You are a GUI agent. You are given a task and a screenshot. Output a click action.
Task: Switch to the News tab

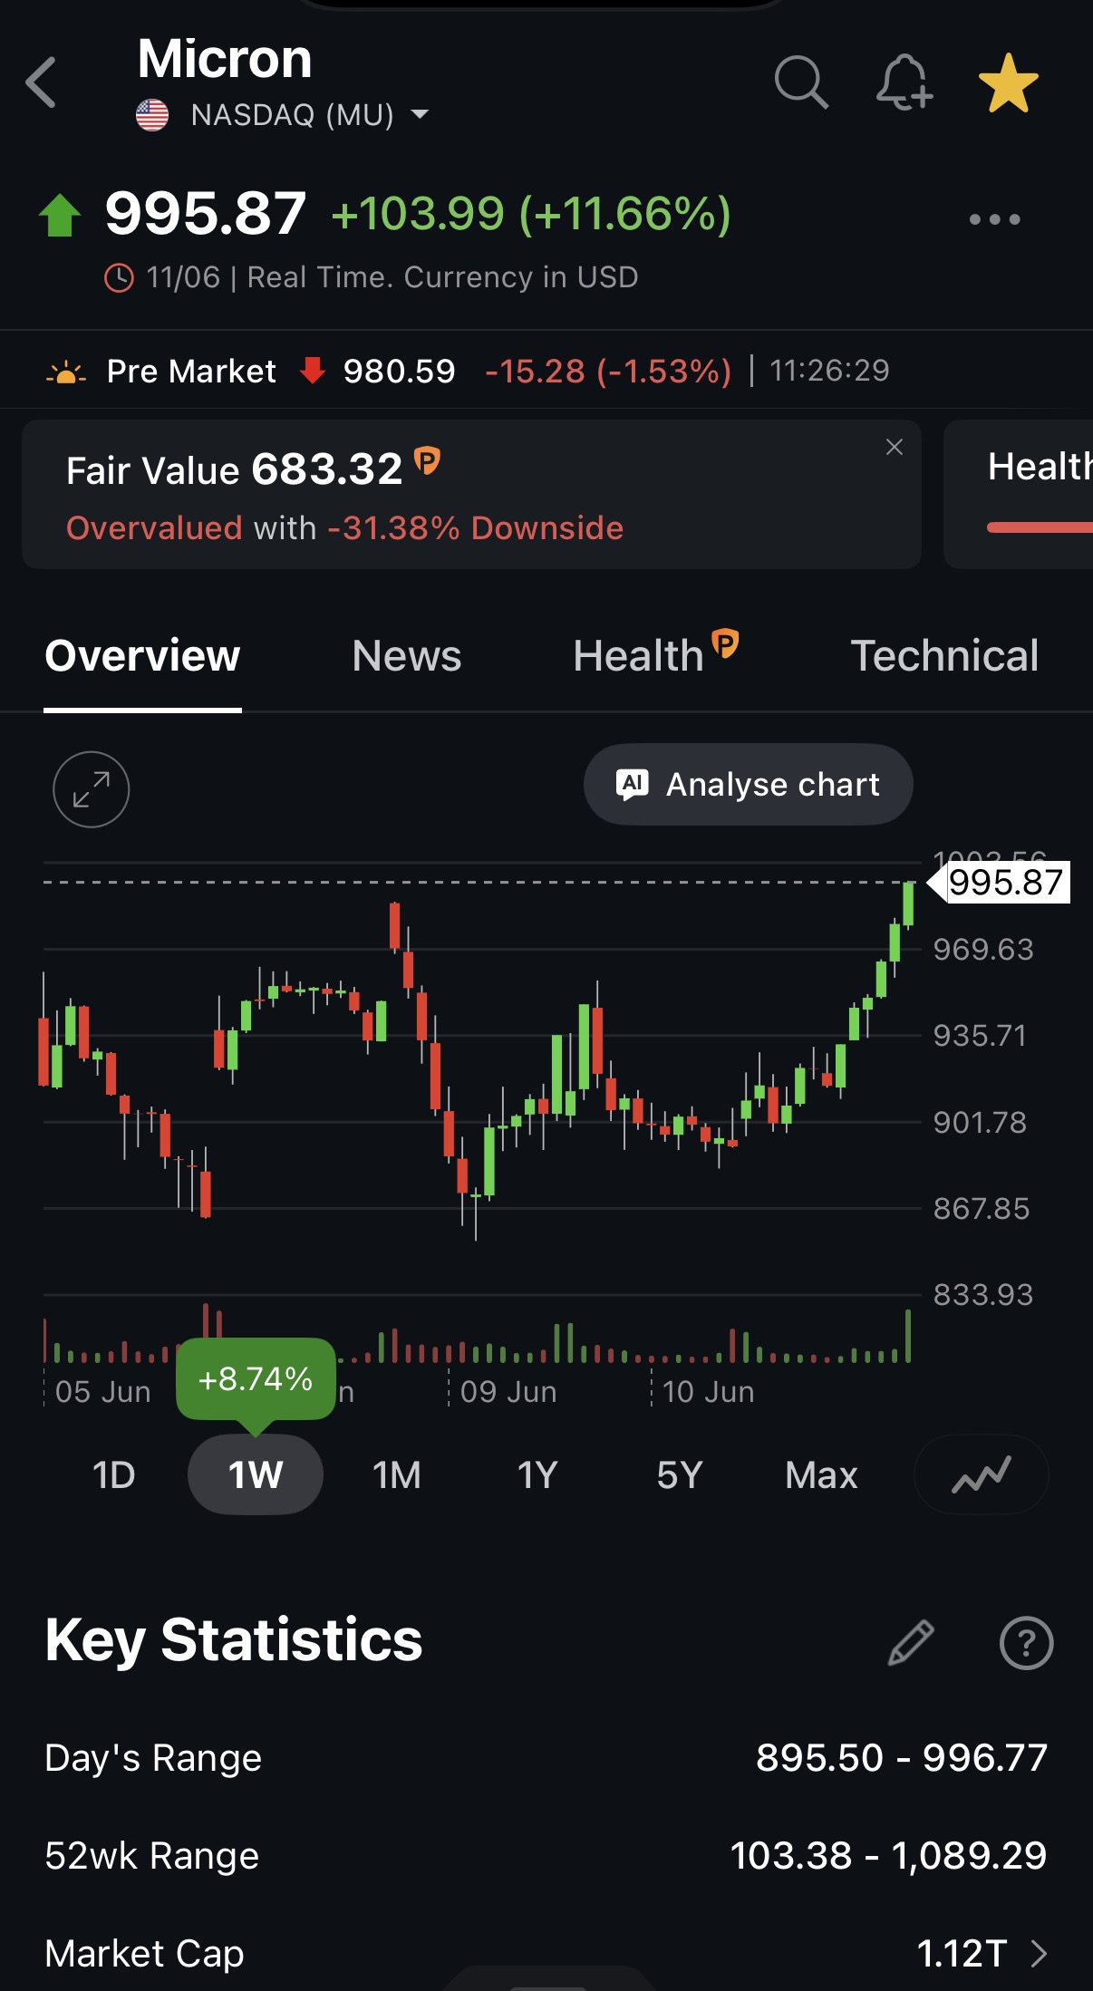coord(407,656)
